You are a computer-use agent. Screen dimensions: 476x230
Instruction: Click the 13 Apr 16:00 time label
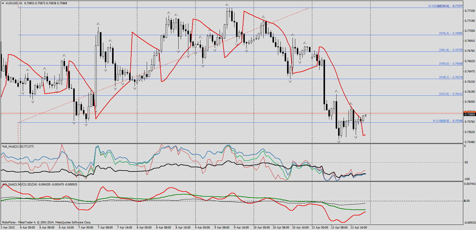click(359, 227)
